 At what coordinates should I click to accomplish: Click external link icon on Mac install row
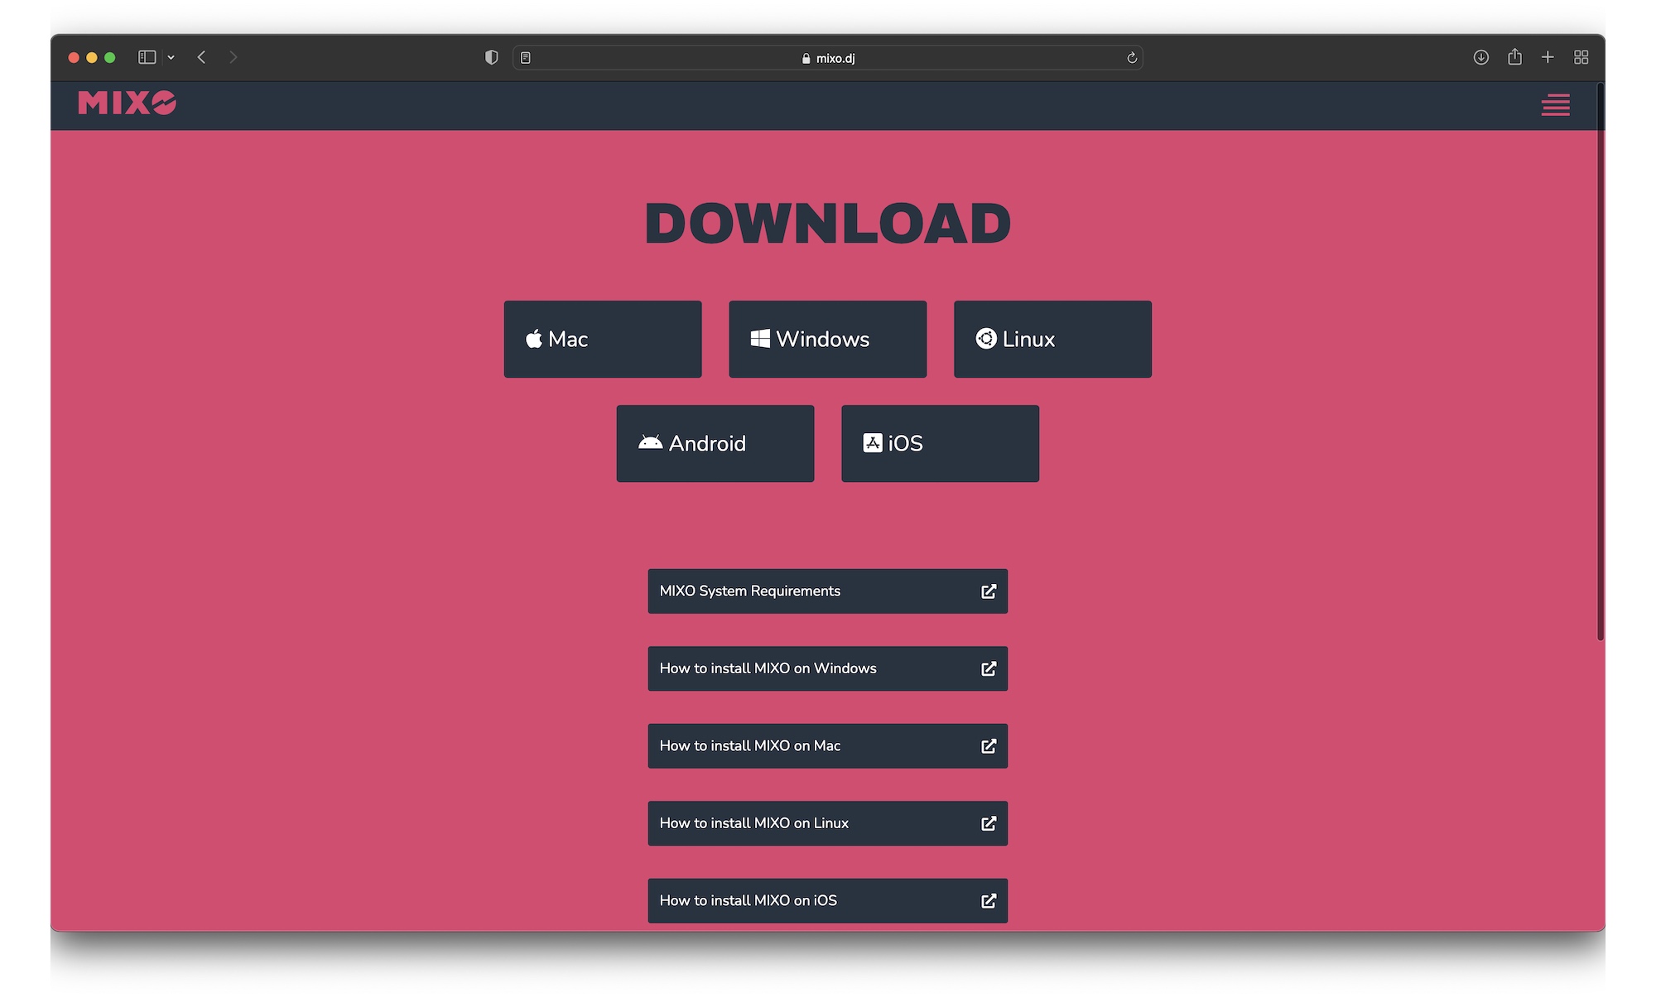989,746
